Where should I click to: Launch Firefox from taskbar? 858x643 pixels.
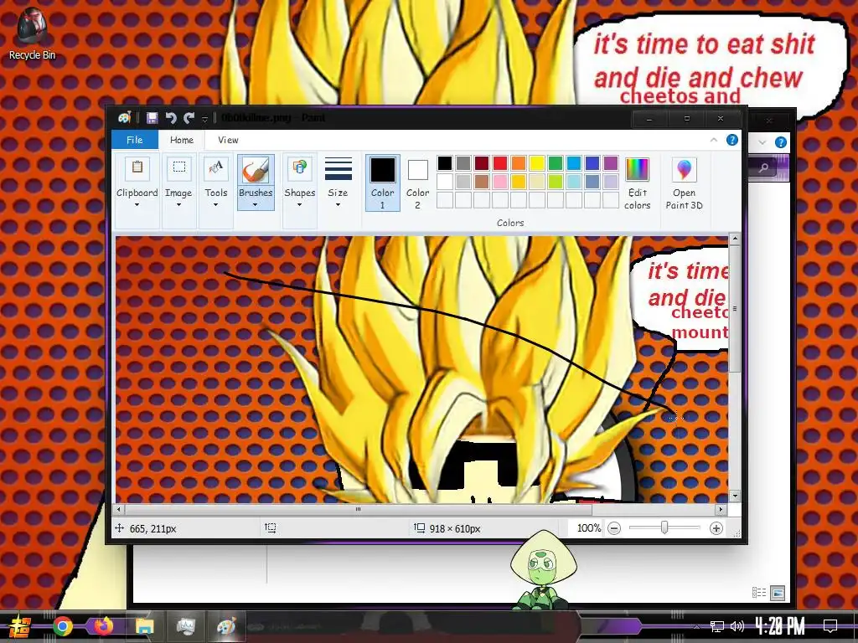pyautogui.click(x=103, y=626)
